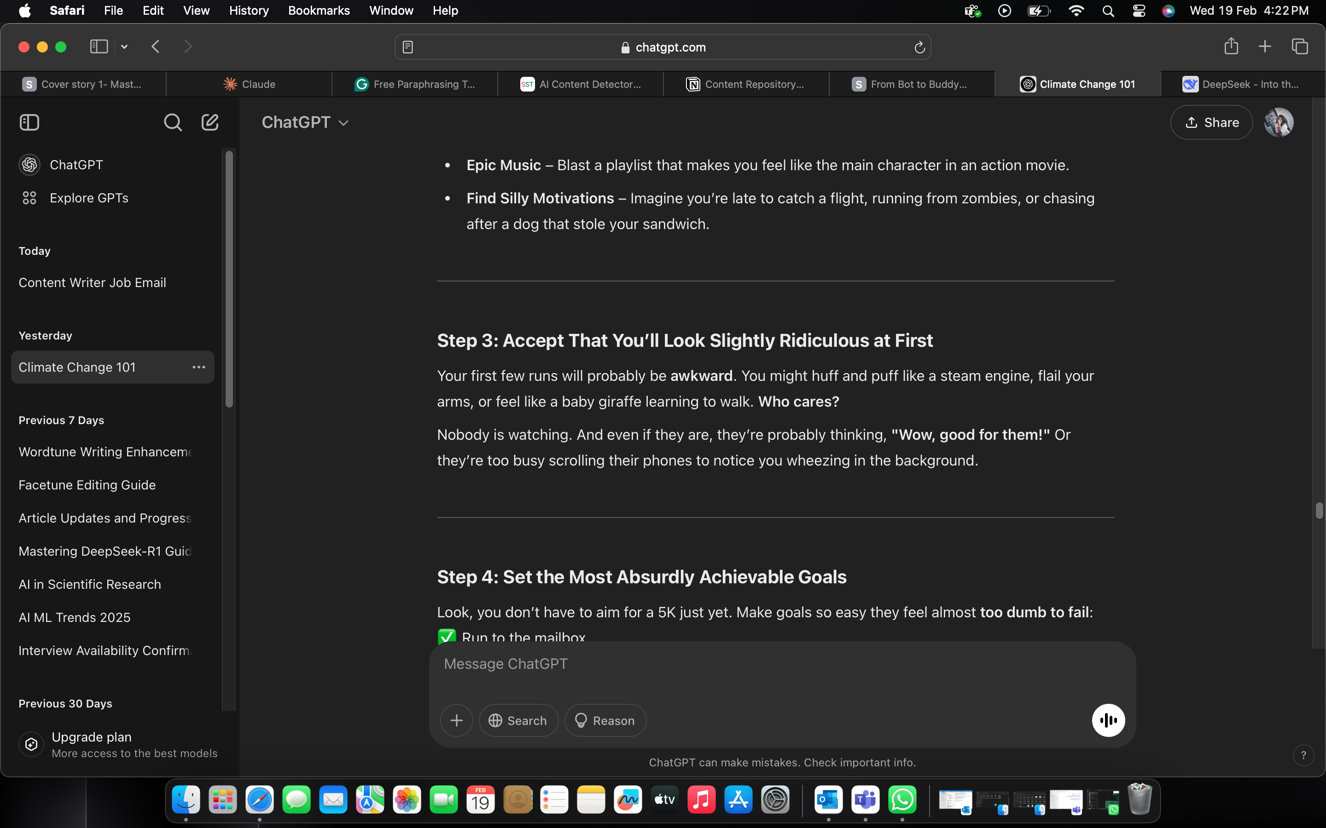Open Wordtune Writing Enhancement chat

tap(112, 452)
